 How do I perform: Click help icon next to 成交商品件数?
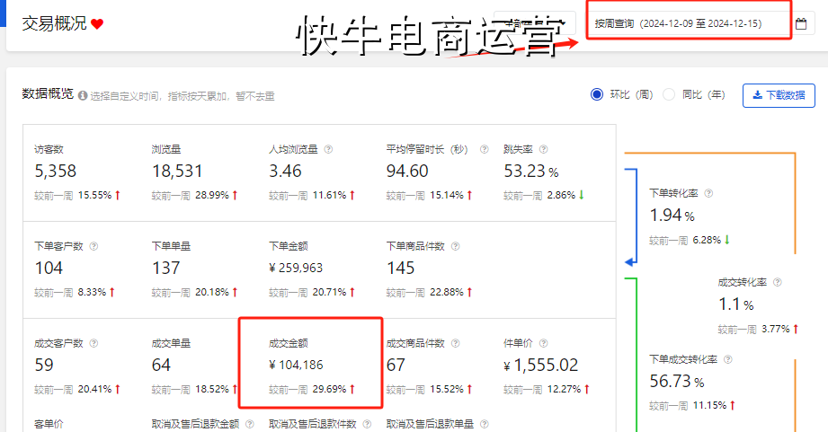pyautogui.click(x=456, y=343)
